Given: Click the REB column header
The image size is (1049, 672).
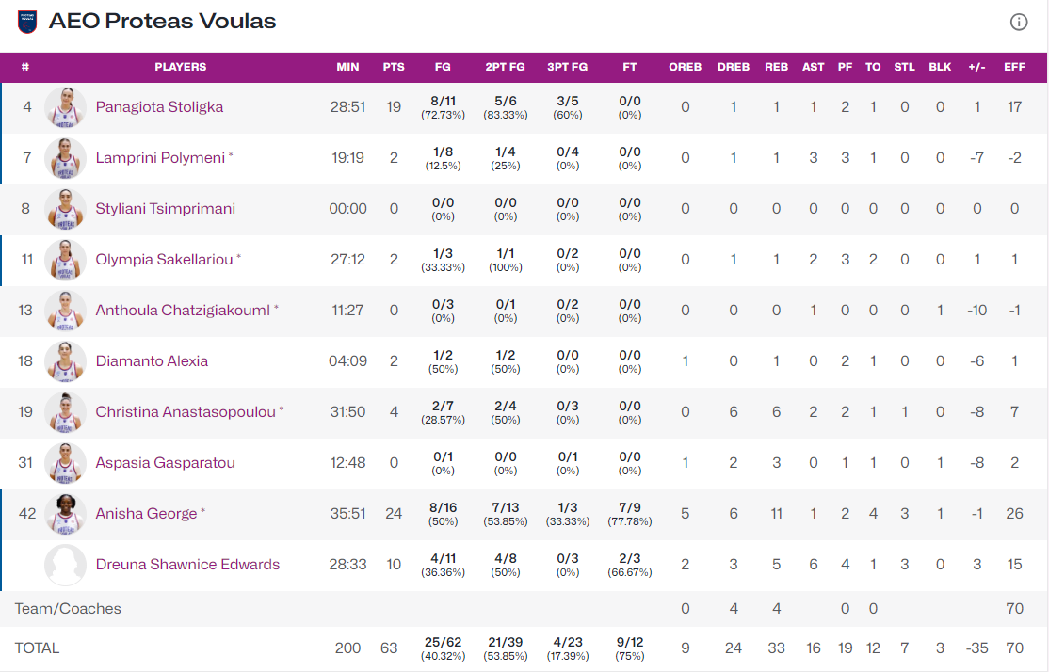Looking at the screenshot, I should tap(776, 67).
